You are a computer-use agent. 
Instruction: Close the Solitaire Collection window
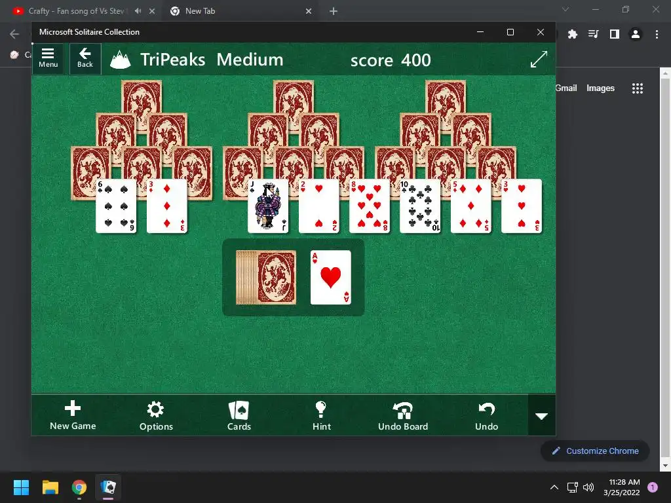tap(541, 32)
